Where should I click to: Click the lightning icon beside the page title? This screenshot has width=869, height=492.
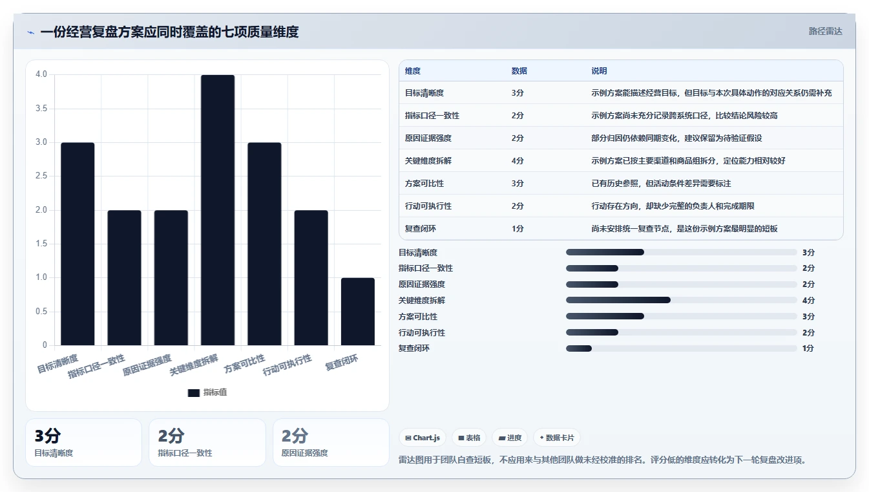click(30, 32)
